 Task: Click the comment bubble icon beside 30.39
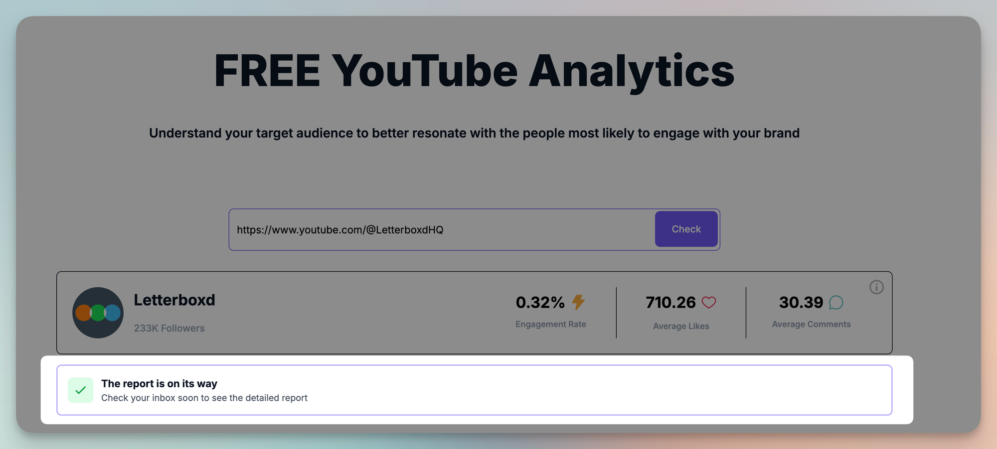click(x=836, y=302)
